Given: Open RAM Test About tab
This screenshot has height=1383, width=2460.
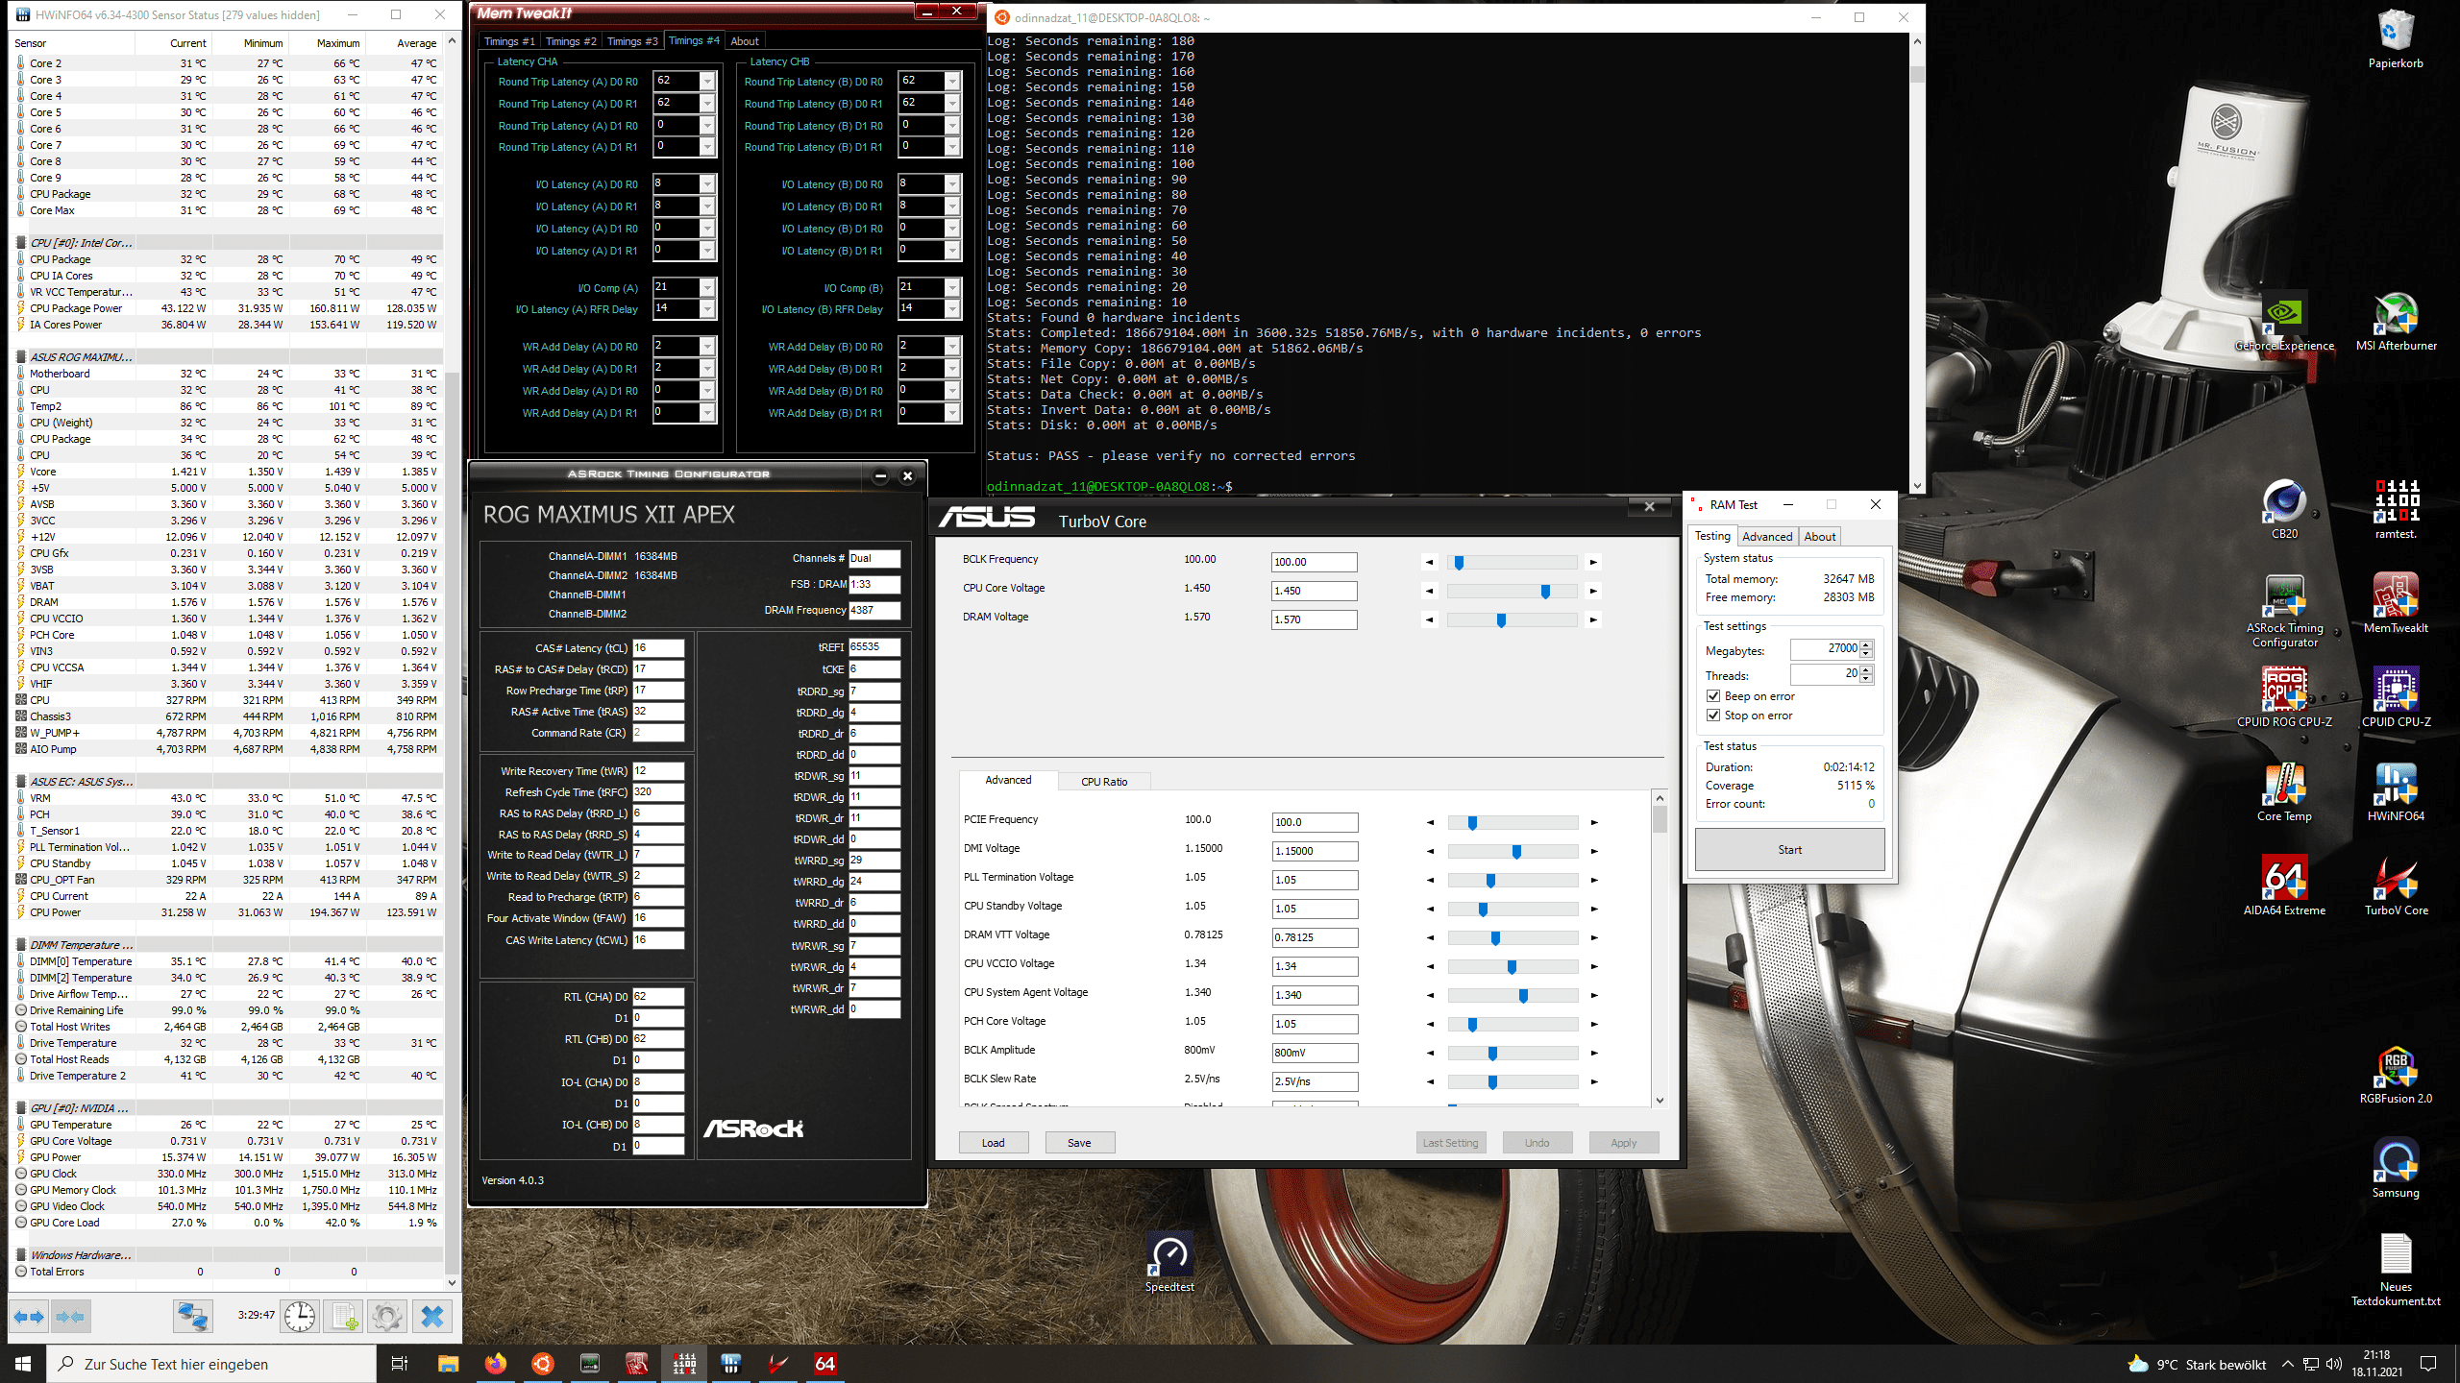Looking at the screenshot, I should click(1819, 537).
